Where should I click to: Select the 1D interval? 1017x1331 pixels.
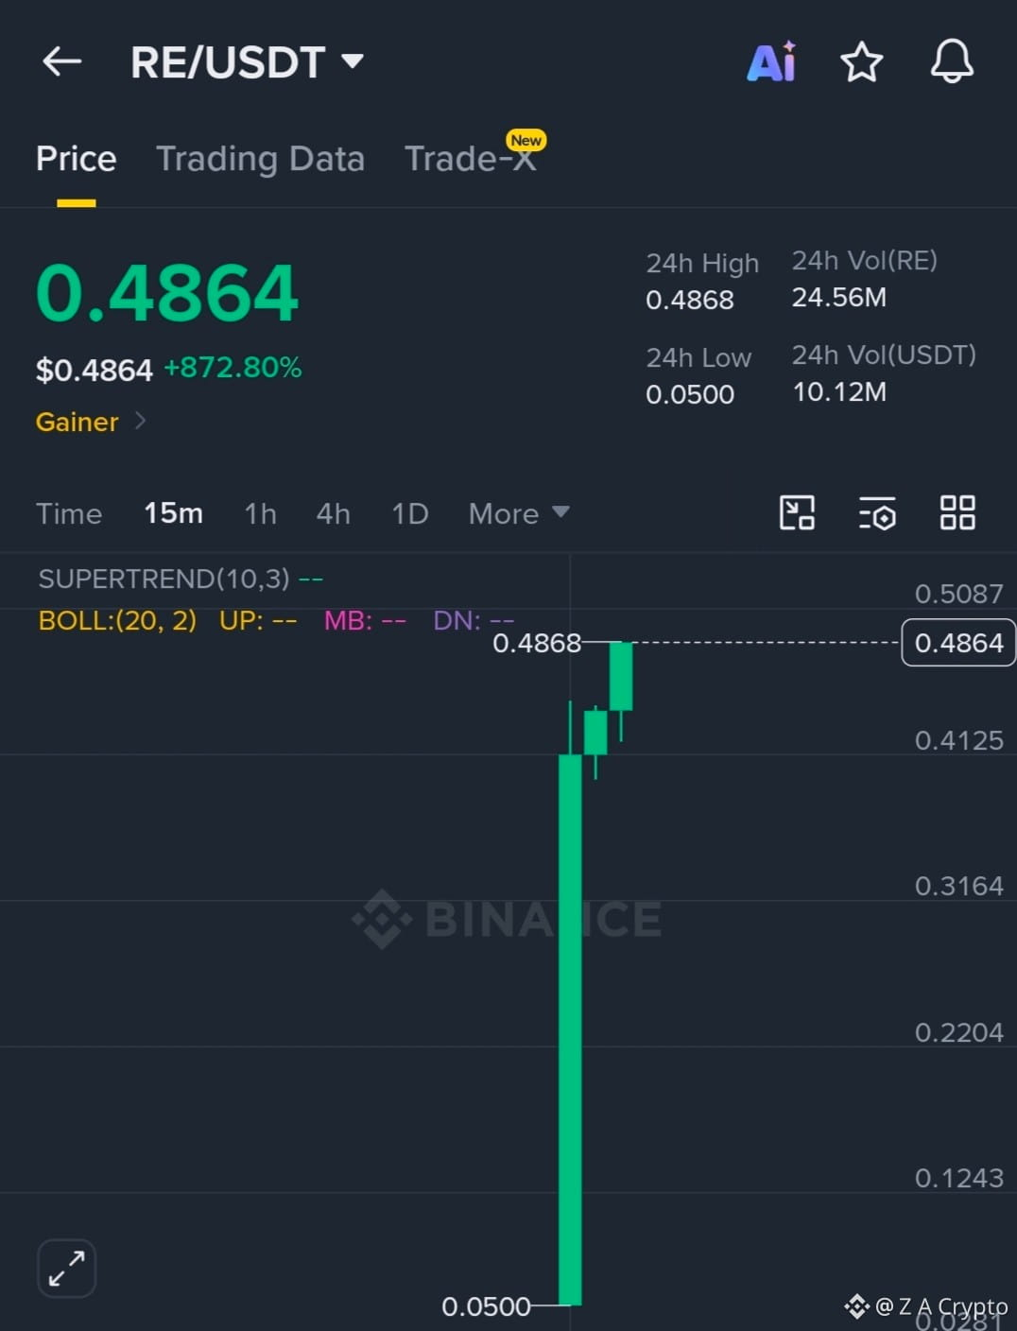coord(410,513)
